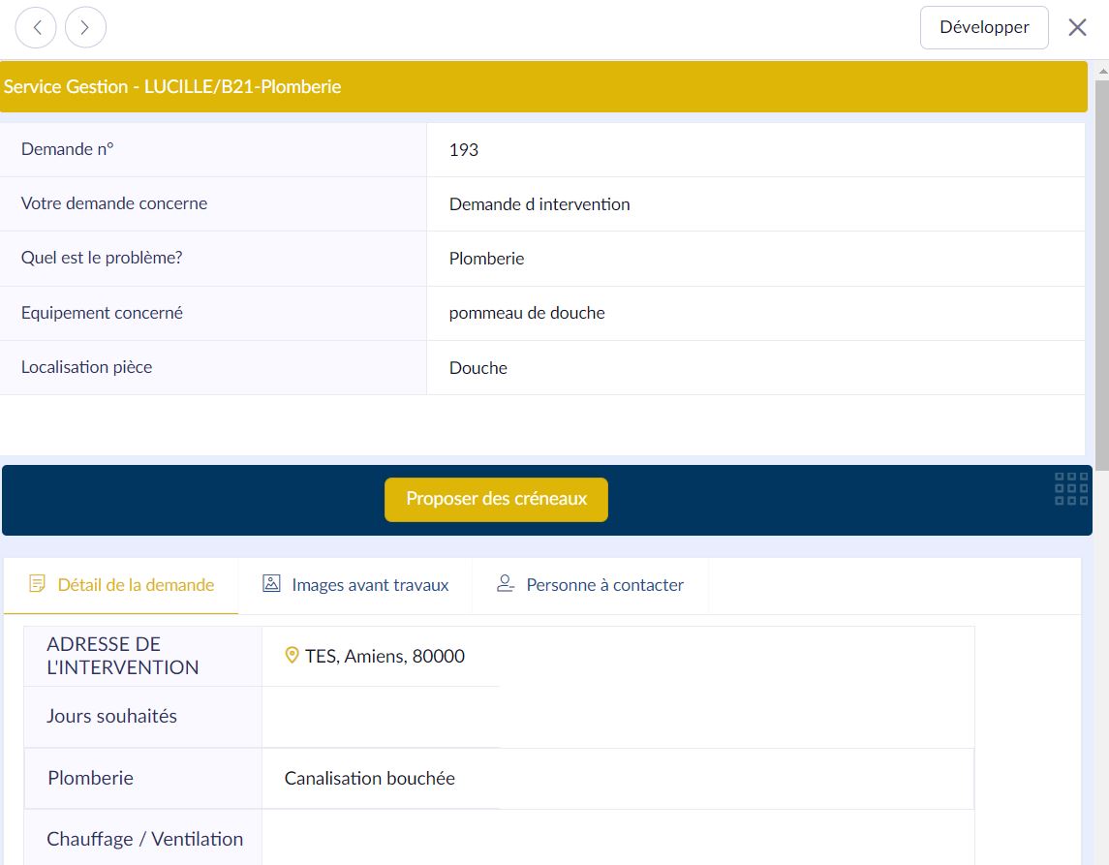
Task: Go to next record using right arrow
Action: point(85,27)
